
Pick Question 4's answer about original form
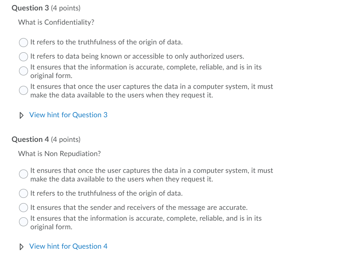coord(23,222)
